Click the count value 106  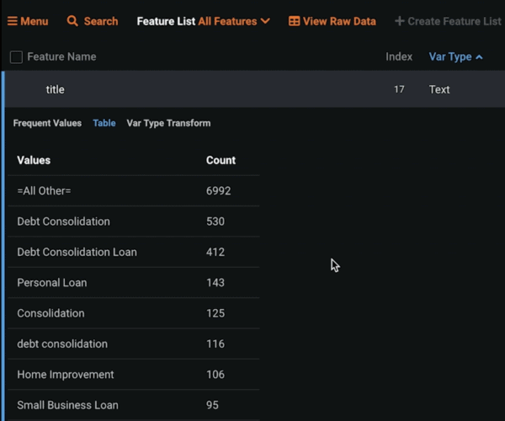pos(215,375)
